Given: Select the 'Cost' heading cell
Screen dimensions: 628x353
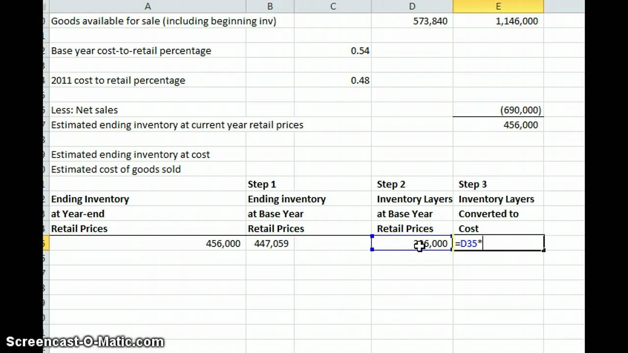Looking at the screenshot, I should [498, 228].
